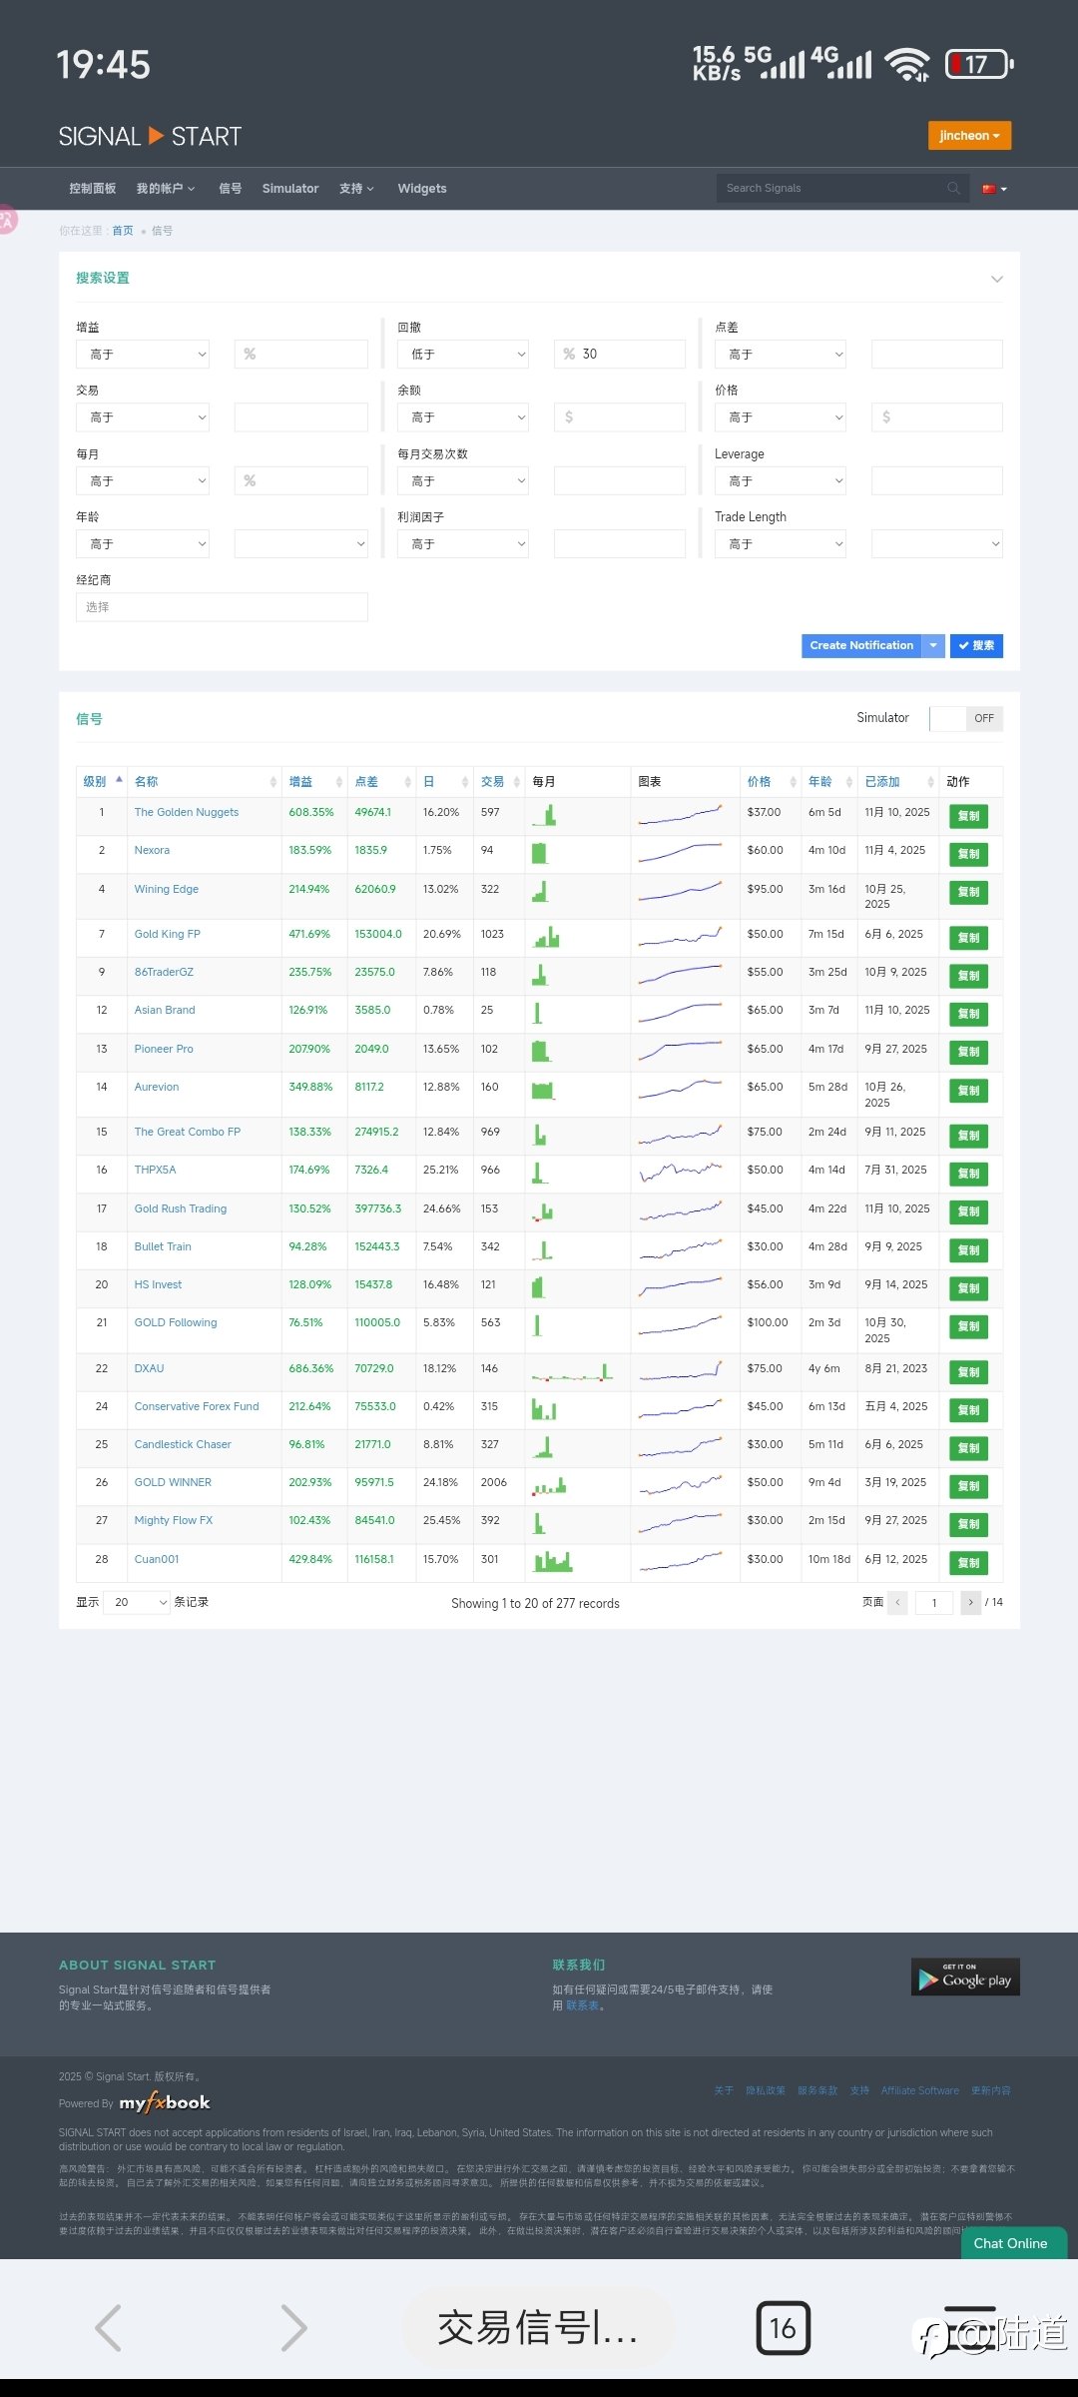Click 复制 button for Nexora row

(968, 854)
